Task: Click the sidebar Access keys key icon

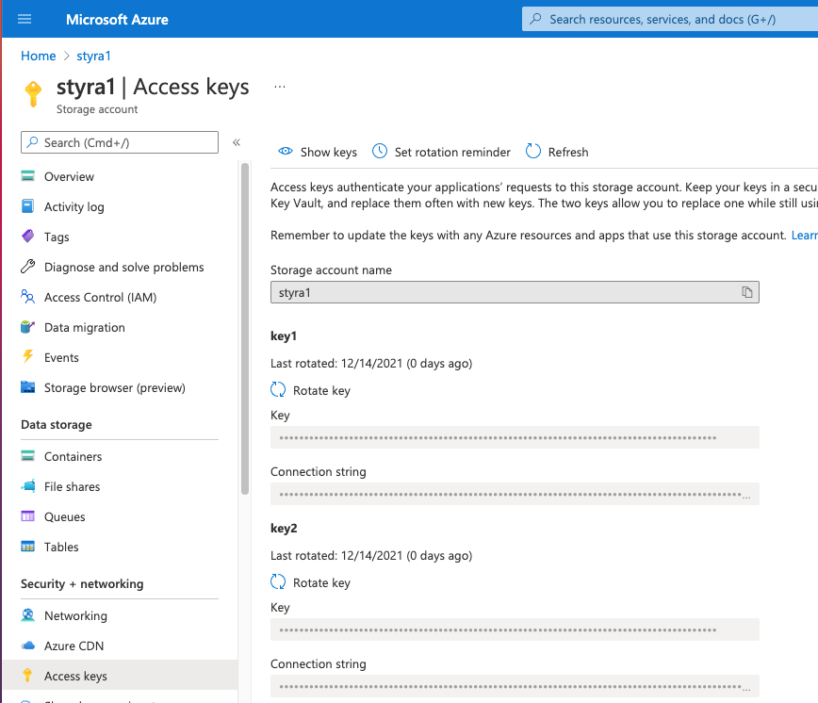Action: 27,676
